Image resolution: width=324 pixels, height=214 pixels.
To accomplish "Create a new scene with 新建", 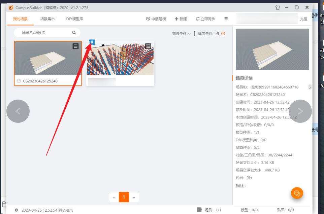I will pyautogui.click(x=181, y=19).
